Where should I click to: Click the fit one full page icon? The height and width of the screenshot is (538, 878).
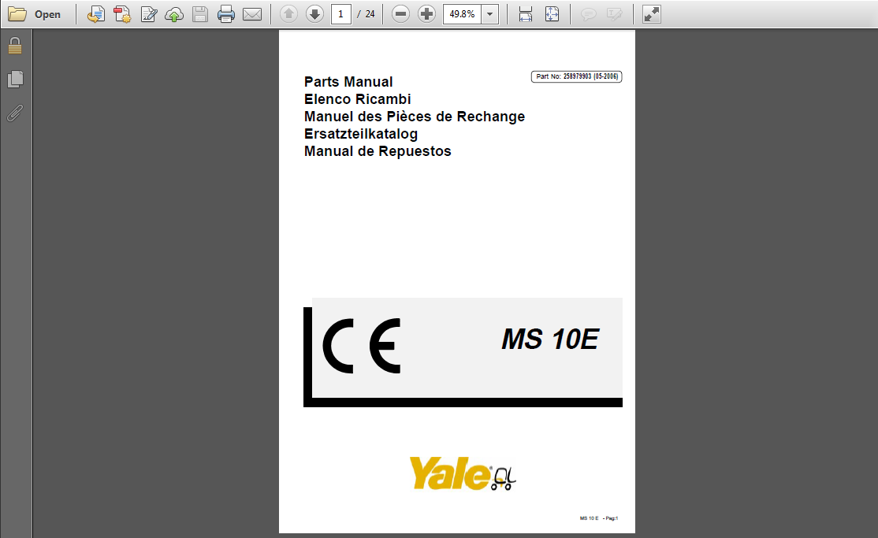552,14
